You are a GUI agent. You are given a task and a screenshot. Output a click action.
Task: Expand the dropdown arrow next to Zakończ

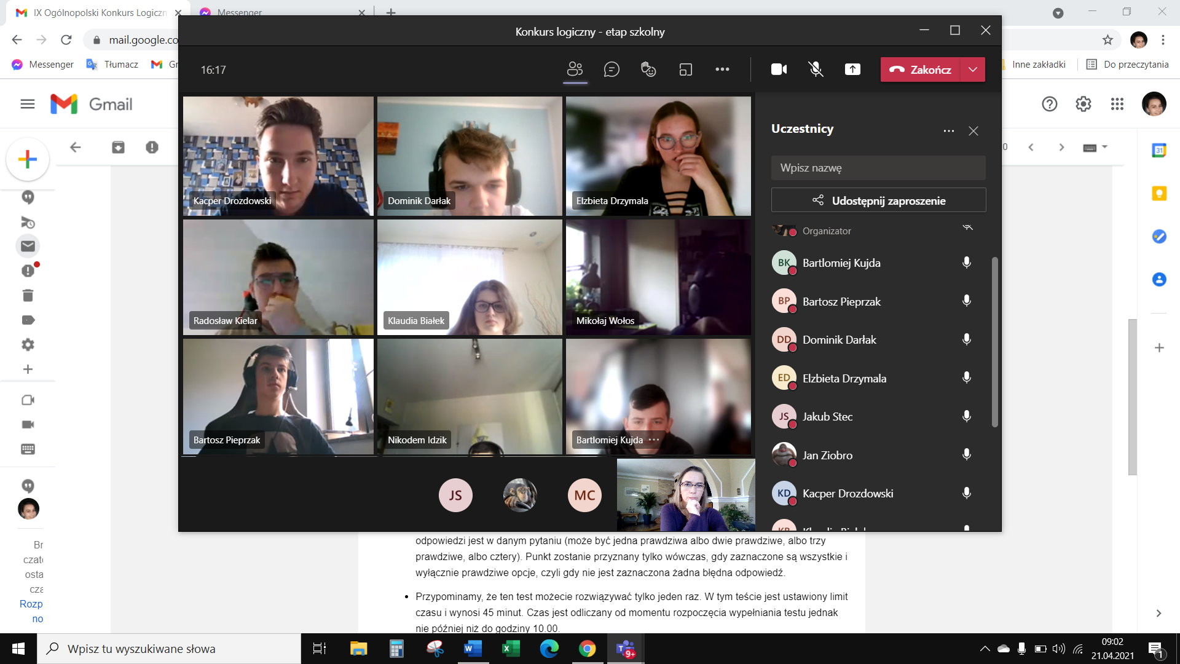tap(973, 69)
